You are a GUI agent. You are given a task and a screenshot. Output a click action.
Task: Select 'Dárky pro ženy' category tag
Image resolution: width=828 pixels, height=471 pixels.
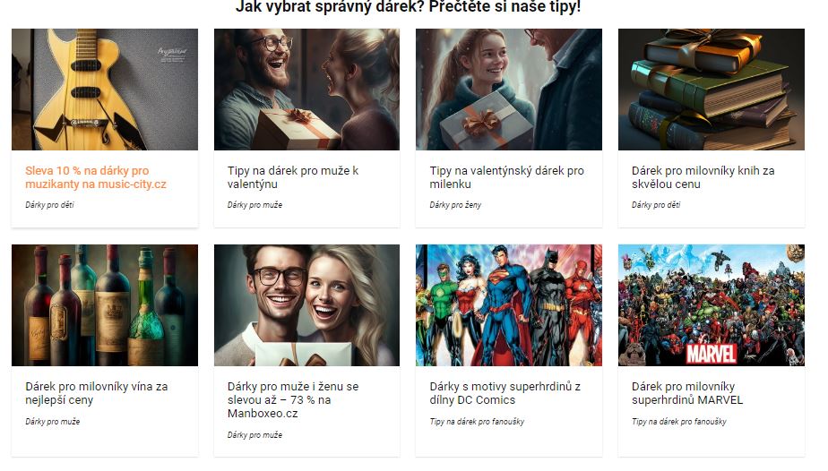tap(455, 205)
